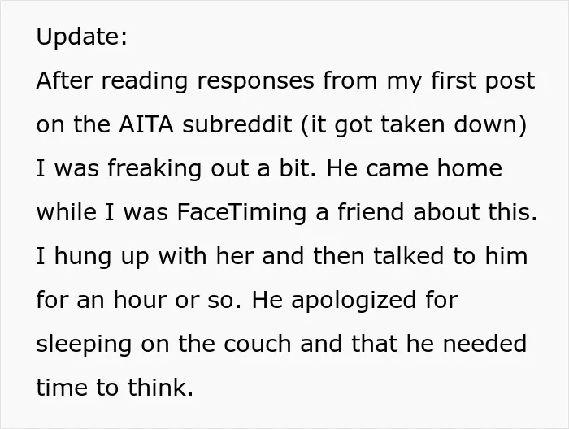
Task: Click the word "while" starting the fifth line
Action: pyautogui.click(x=67, y=212)
